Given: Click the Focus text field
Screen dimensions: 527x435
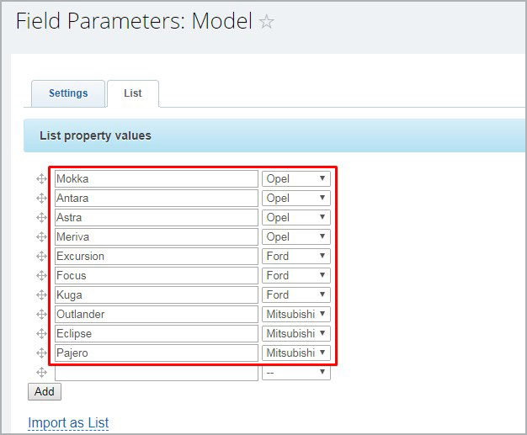Looking at the screenshot, I should pyautogui.click(x=157, y=275).
